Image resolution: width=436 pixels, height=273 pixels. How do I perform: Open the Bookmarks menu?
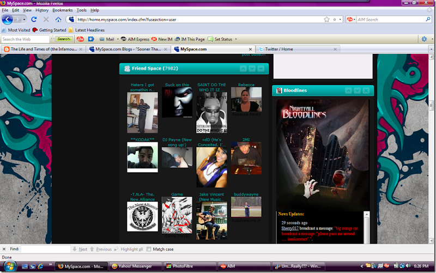pyautogui.click(x=63, y=10)
